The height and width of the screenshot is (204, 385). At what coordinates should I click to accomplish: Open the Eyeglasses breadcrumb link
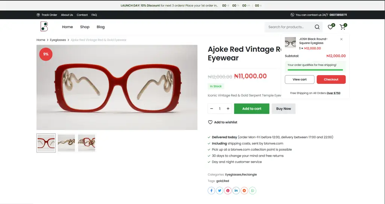click(x=58, y=40)
